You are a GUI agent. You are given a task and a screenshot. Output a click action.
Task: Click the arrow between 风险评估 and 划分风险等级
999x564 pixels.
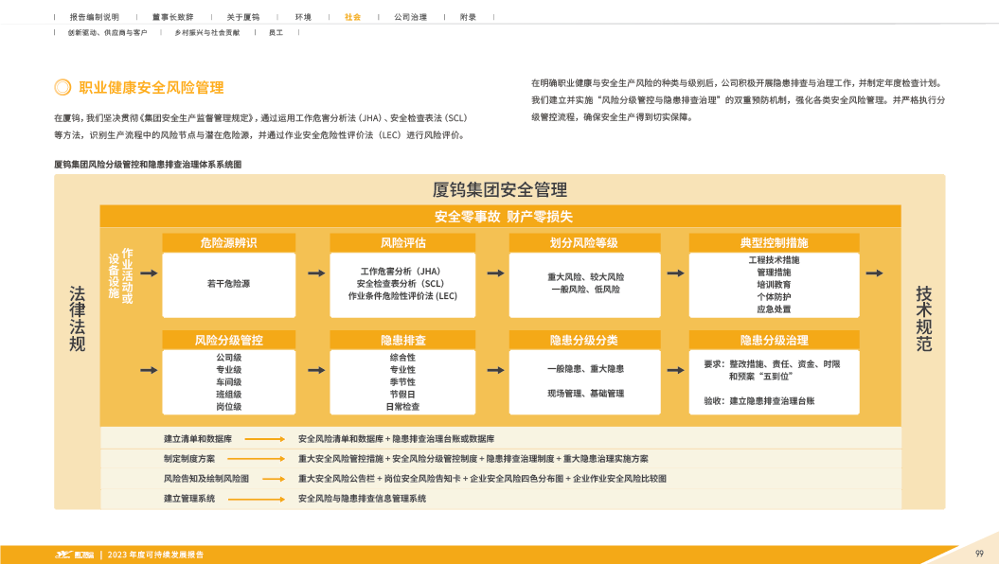pos(495,273)
